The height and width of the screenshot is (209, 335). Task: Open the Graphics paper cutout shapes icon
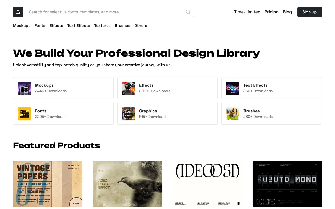pos(129,114)
